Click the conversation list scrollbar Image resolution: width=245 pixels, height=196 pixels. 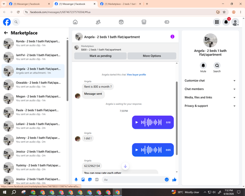pyautogui.click(x=67, y=71)
